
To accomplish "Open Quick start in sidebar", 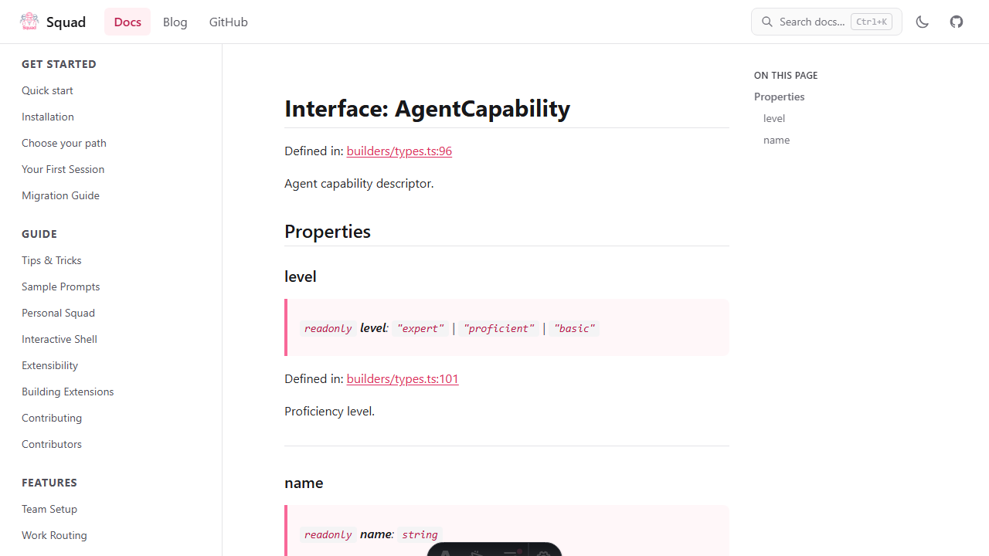I will tap(47, 90).
